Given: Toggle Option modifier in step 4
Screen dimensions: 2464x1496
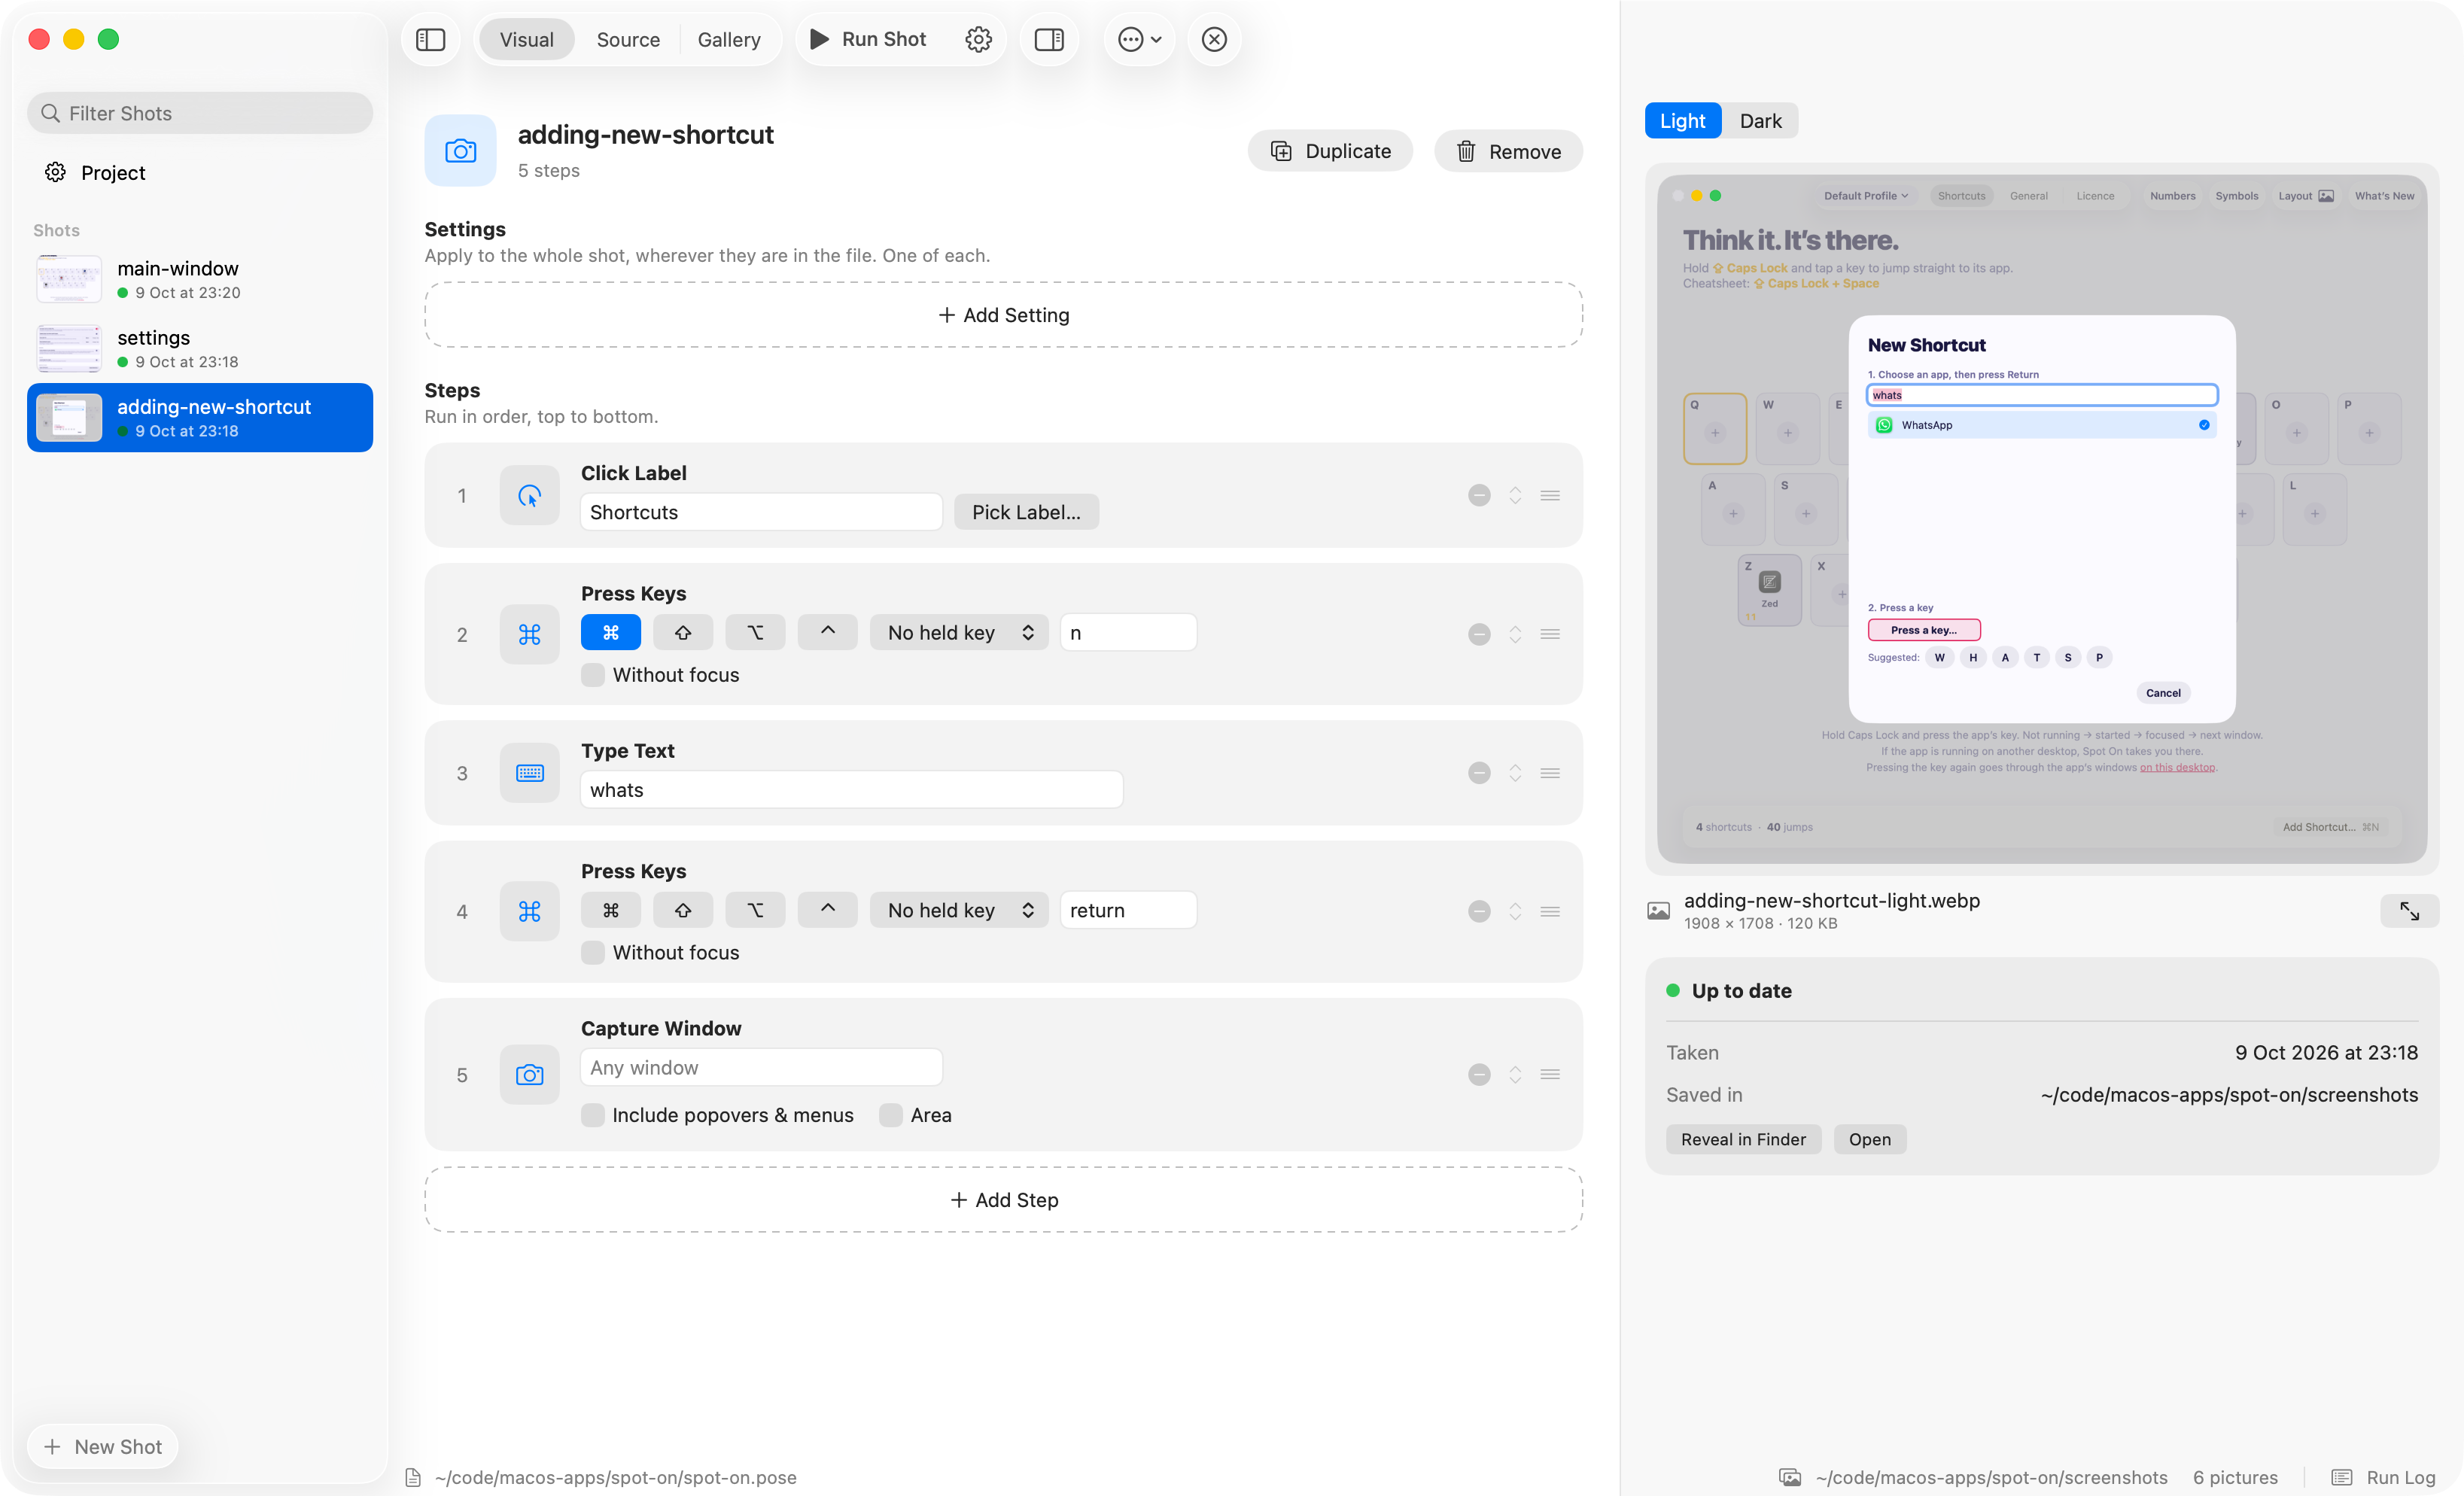Looking at the screenshot, I should coord(755,910).
